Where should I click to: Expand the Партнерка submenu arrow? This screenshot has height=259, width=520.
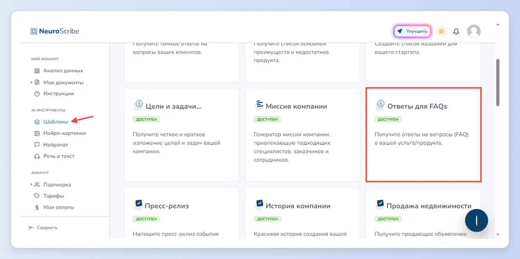click(x=32, y=185)
